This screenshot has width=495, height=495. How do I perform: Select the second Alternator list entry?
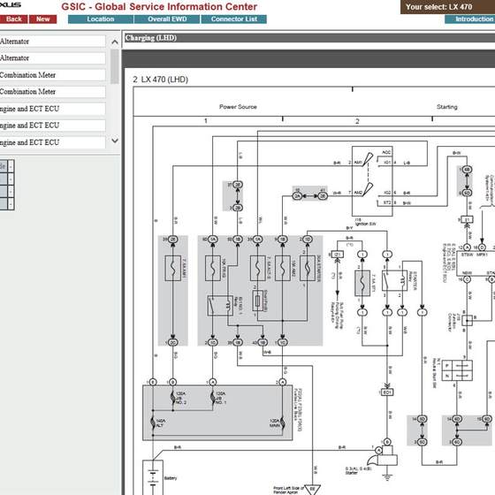[x=52, y=58]
